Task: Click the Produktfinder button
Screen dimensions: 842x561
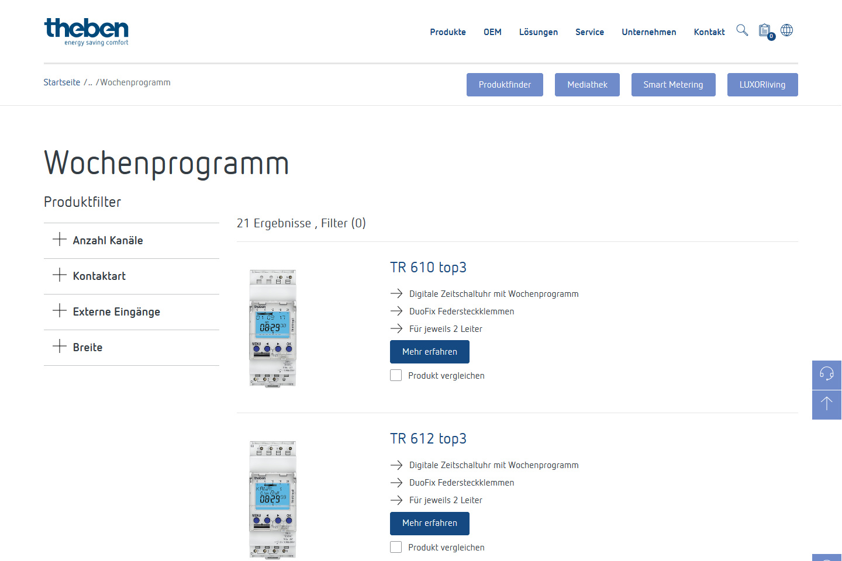Action: [505, 85]
